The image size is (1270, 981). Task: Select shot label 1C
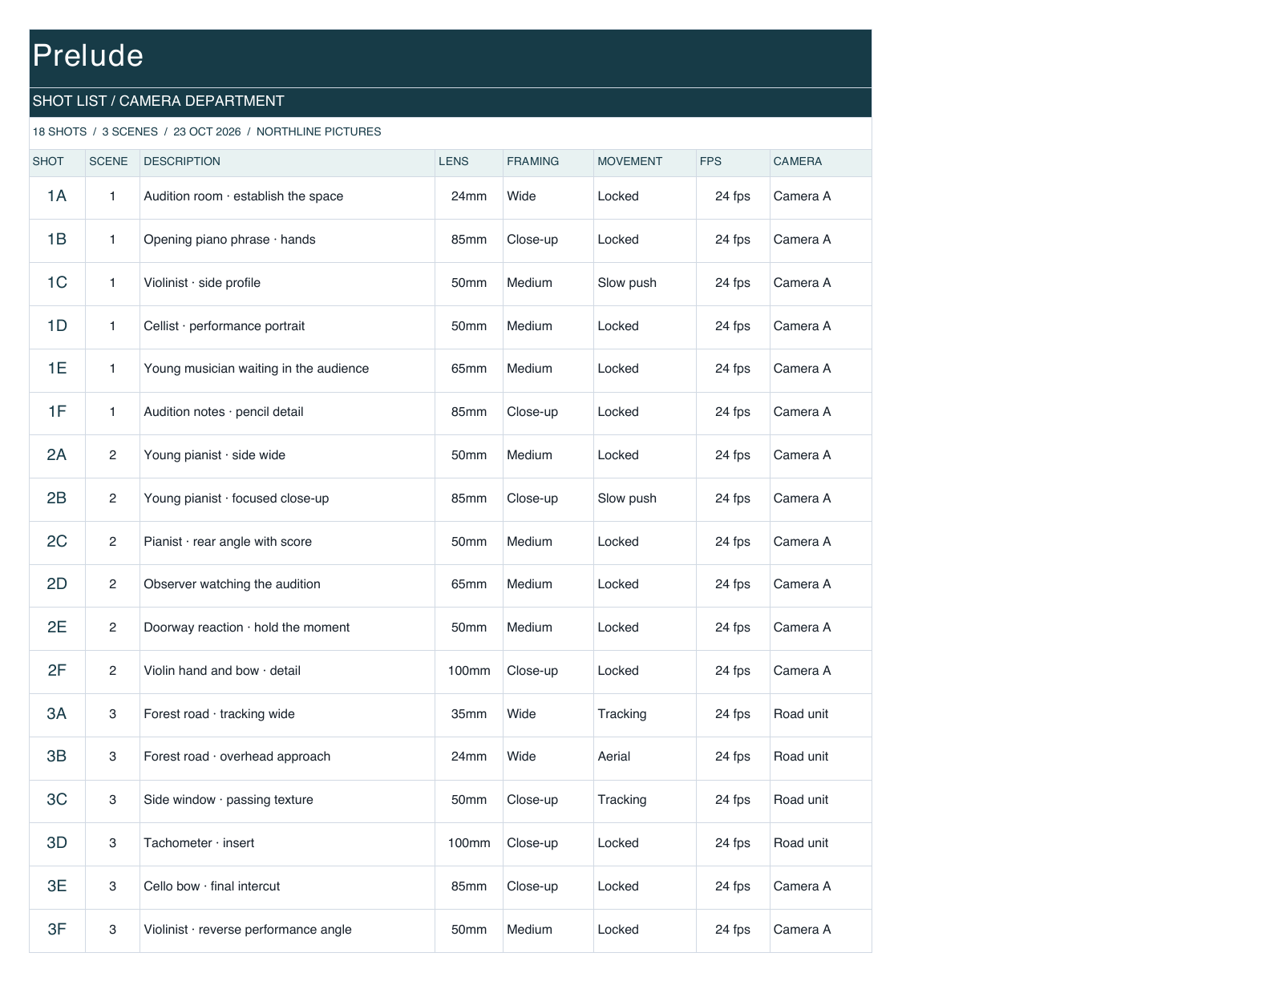[57, 283]
